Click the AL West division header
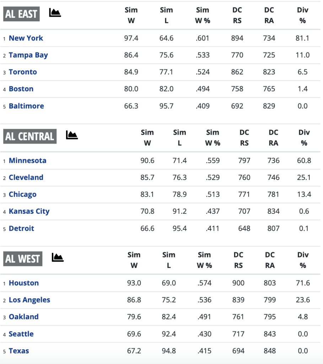Viewport: 323px width, 364px height. click(x=23, y=259)
